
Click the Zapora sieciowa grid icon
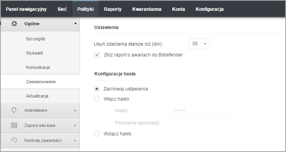[x=14, y=125]
